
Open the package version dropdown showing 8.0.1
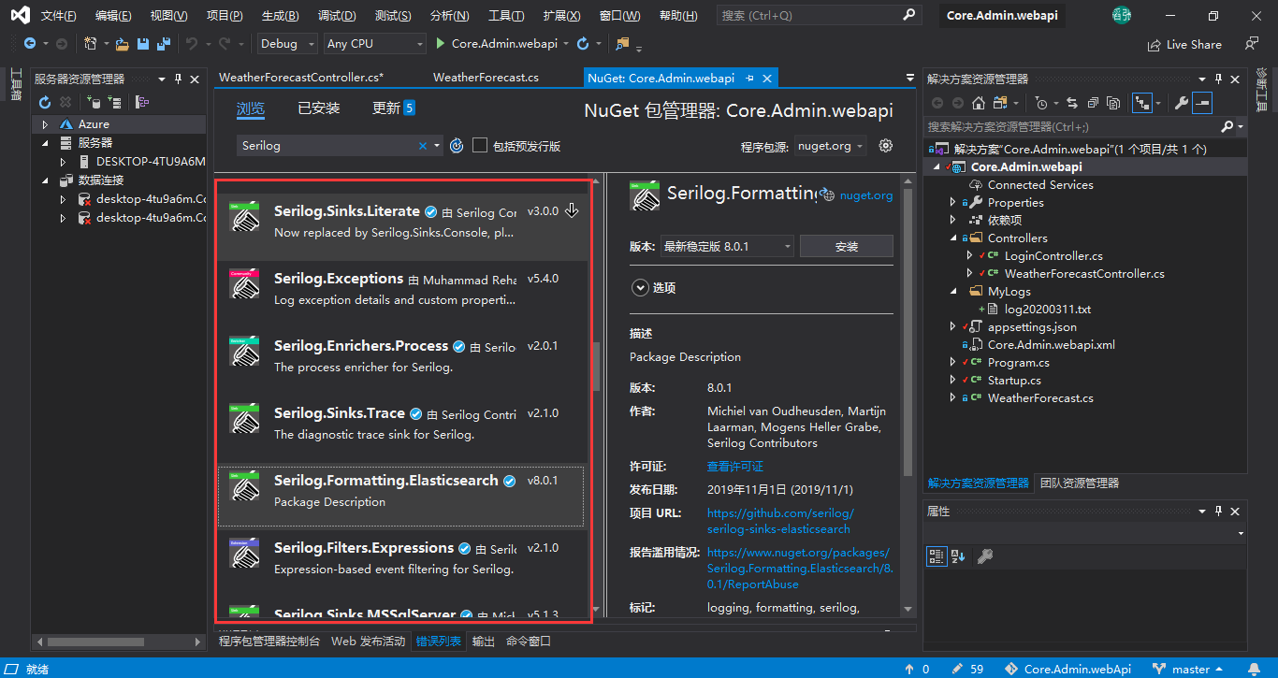728,246
